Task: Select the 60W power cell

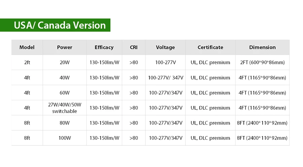Action: coord(65,93)
